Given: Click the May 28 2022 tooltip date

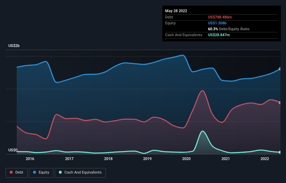Looking at the screenshot, I should pos(176,11).
